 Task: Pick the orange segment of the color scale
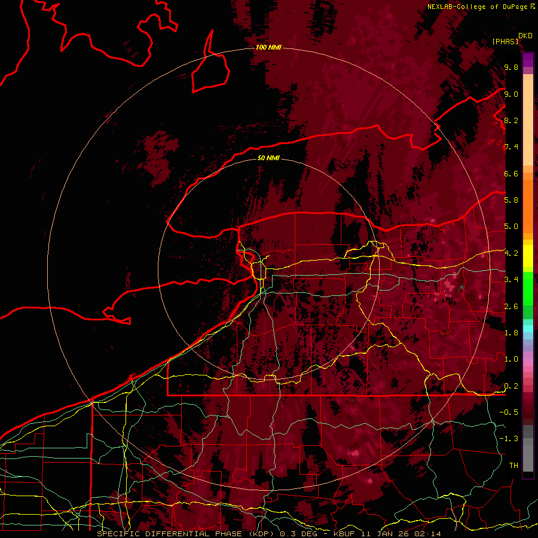(x=528, y=206)
